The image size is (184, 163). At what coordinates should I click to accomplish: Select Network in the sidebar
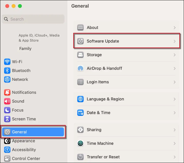pos(33,79)
